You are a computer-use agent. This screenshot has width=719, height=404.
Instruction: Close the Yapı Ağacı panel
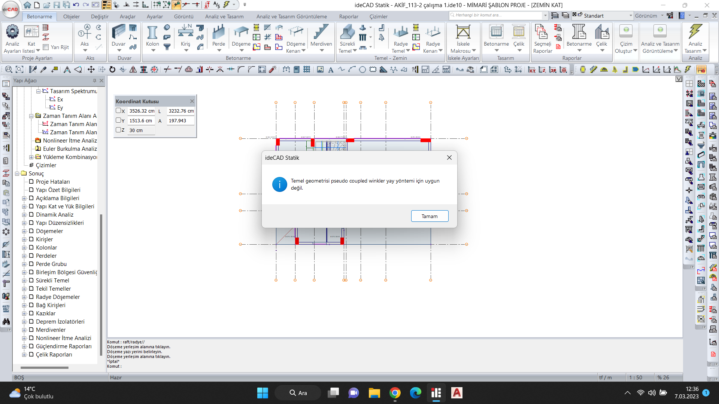click(101, 80)
